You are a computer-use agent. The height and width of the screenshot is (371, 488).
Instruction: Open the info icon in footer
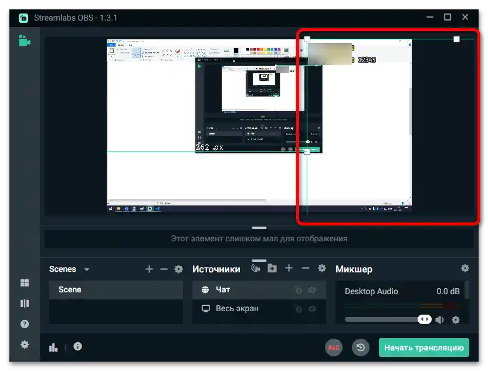pyautogui.click(x=77, y=346)
